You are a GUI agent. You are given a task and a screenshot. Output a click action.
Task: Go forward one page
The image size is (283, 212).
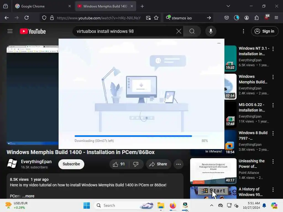[17, 18]
